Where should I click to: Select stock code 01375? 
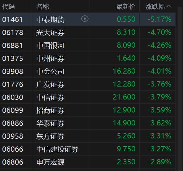click(x=13, y=59)
